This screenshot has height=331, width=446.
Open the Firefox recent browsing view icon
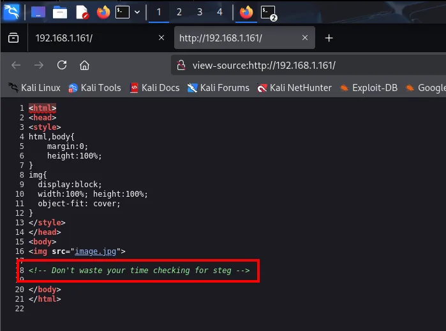[x=13, y=38]
